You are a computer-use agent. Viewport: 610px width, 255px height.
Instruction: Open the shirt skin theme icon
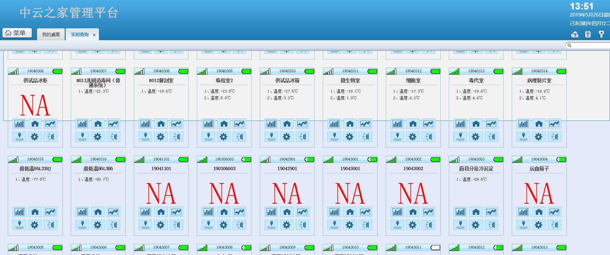coord(588,34)
